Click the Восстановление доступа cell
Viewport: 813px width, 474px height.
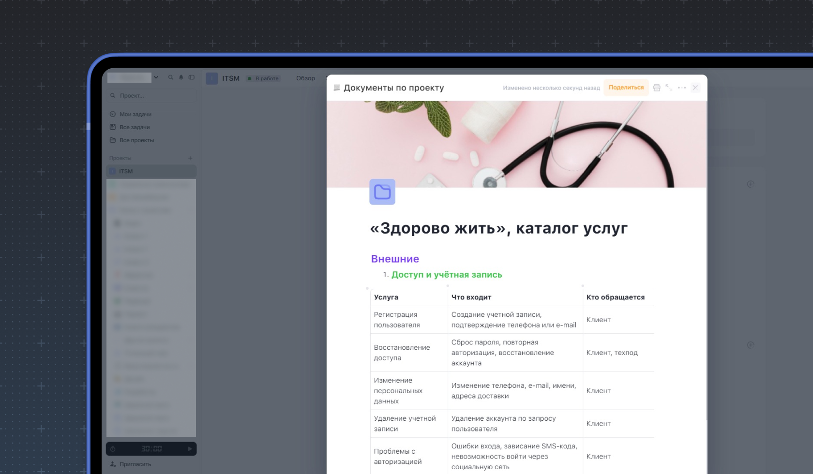(x=409, y=353)
